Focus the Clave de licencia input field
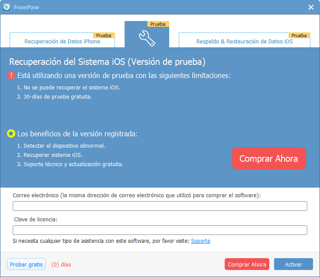320x277 pixels. (160, 230)
